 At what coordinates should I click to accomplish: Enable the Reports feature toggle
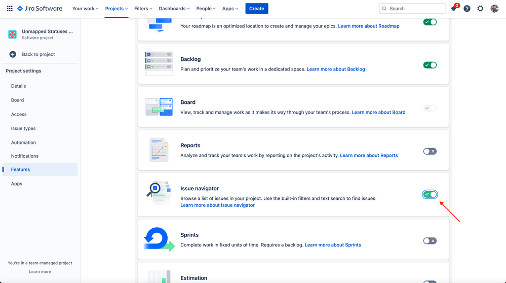tap(430, 151)
